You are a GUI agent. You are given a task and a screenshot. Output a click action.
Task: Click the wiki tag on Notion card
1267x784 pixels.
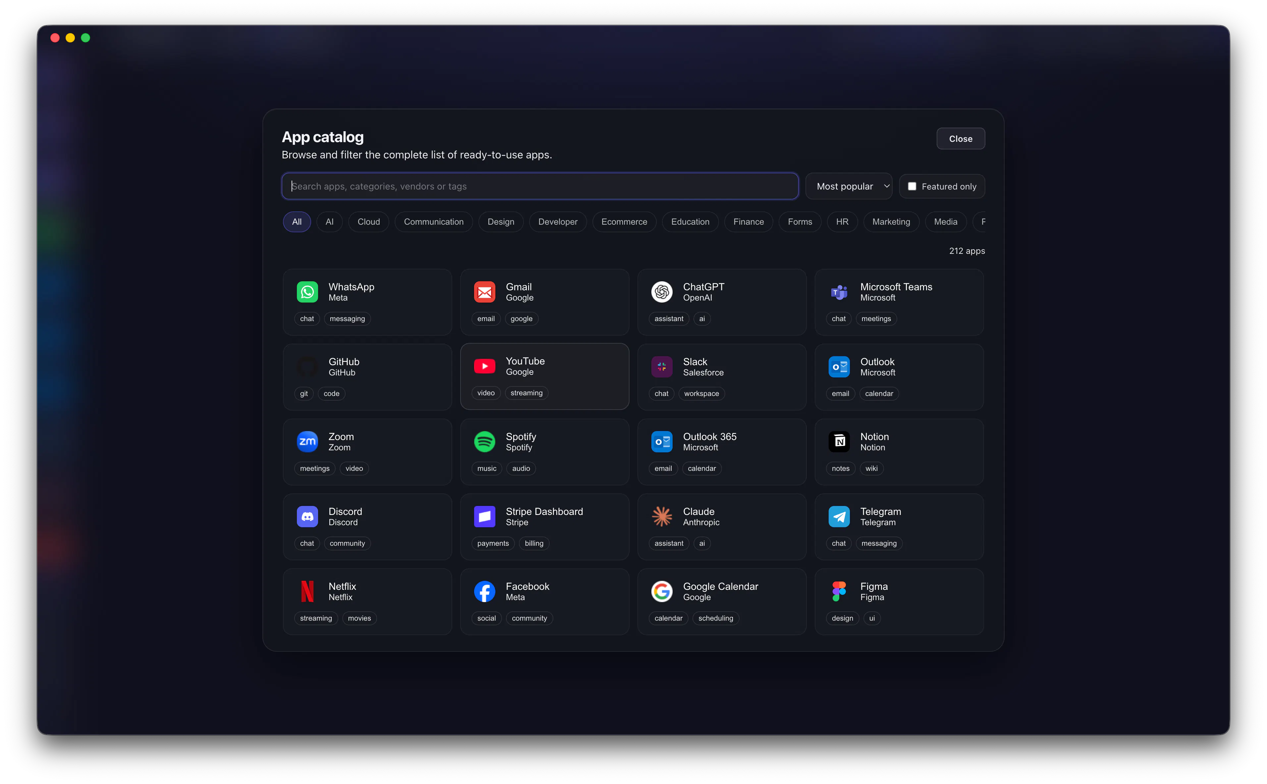(x=871, y=468)
